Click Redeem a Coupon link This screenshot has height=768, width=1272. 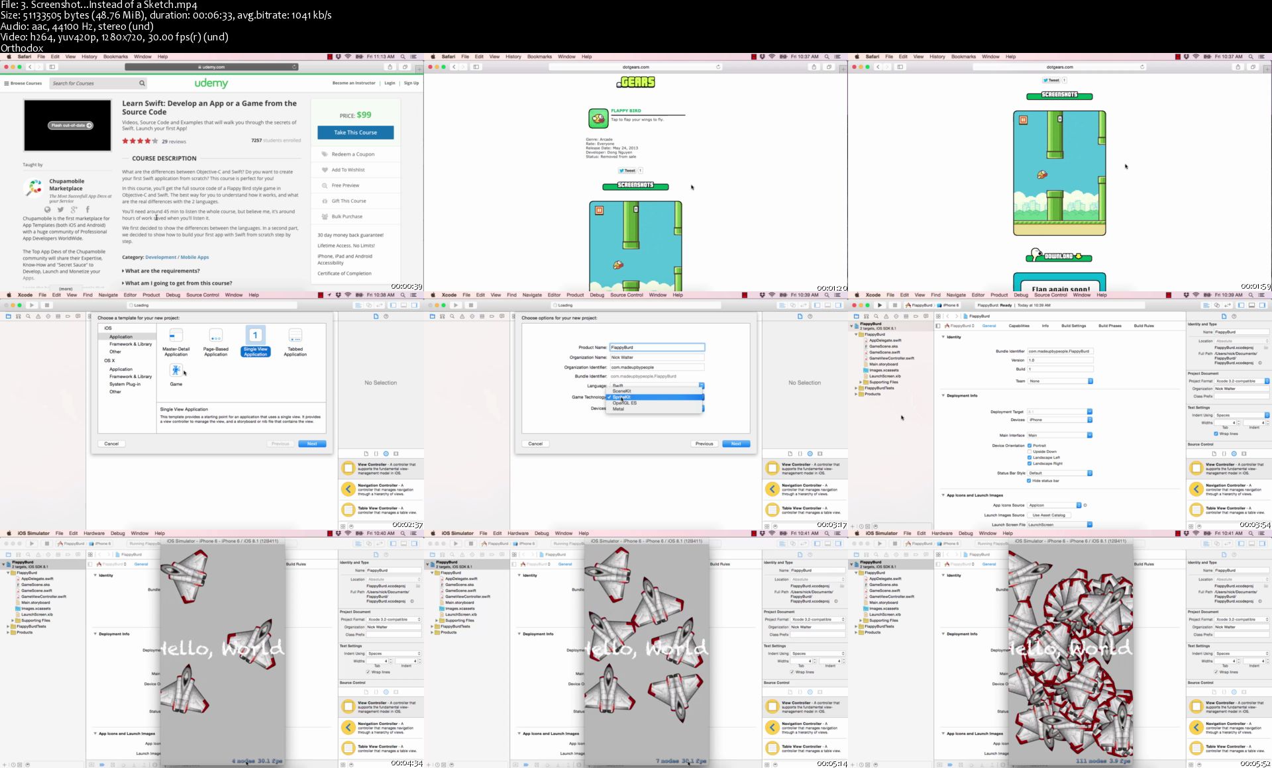(353, 154)
